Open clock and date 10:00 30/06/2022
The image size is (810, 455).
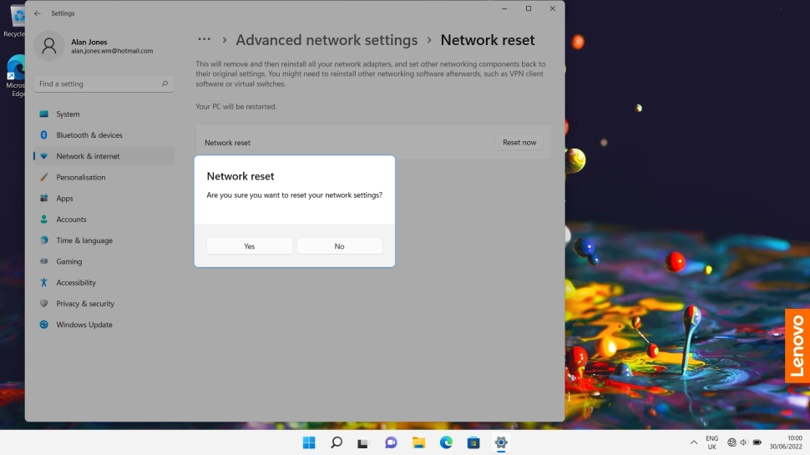click(786, 442)
